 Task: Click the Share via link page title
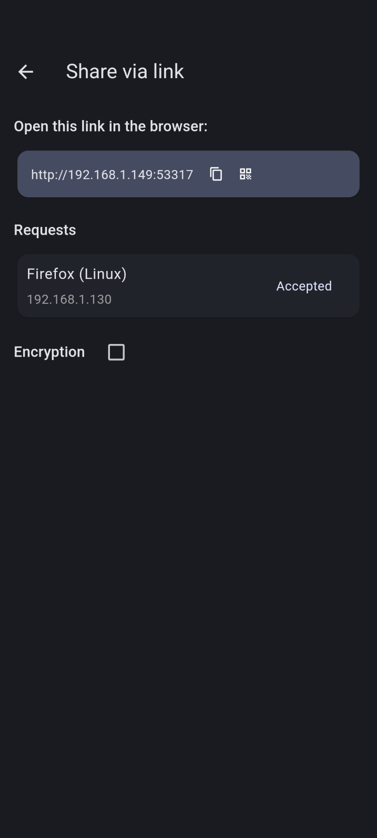pyautogui.click(x=125, y=72)
